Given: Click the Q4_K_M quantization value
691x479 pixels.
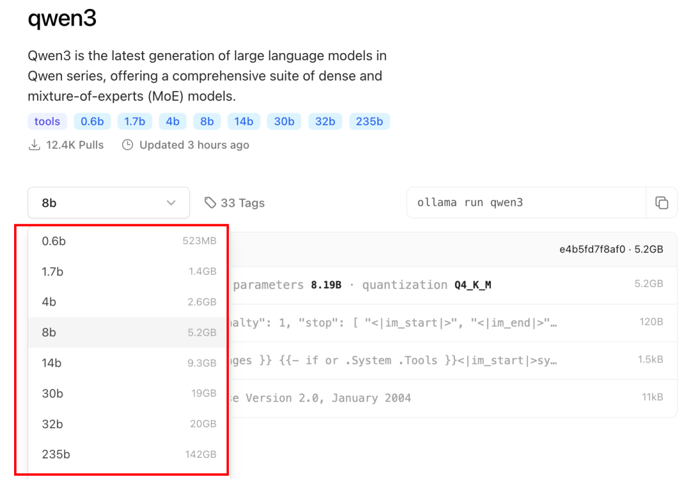Looking at the screenshot, I should pos(473,285).
